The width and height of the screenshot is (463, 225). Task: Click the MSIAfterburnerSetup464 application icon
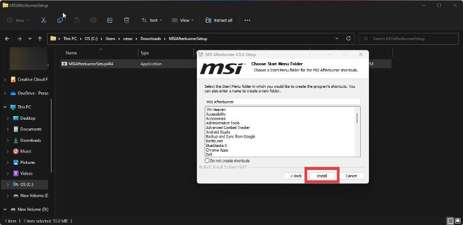click(x=64, y=64)
